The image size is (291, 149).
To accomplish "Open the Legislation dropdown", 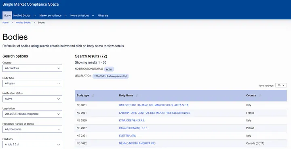I will coord(32,114).
